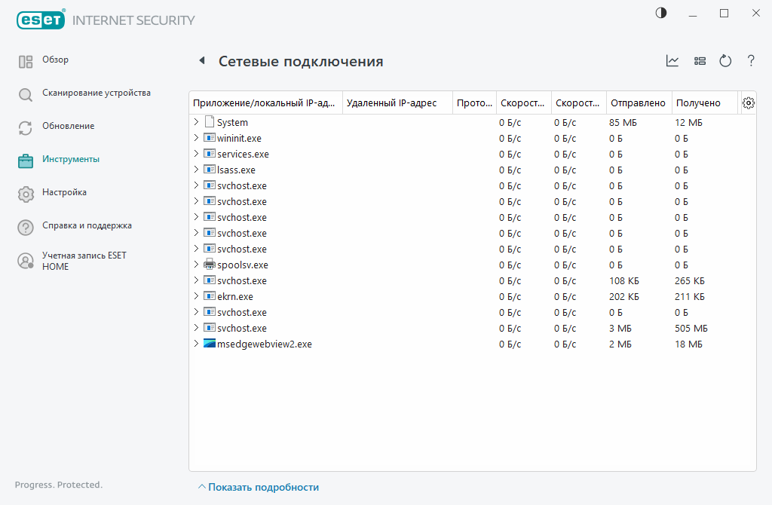772x505 pixels.
Task: Sort by Получено column header
Action: [705, 103]
